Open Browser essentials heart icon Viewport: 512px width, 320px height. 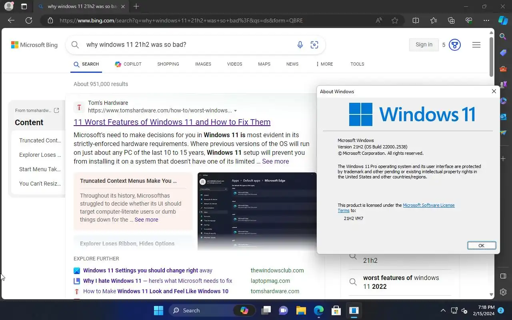coord(469,20)
